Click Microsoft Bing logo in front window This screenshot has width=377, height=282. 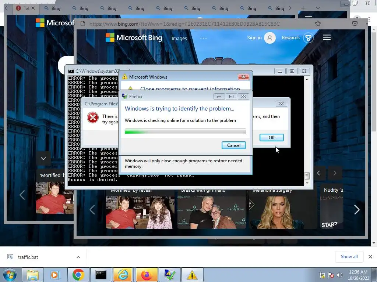134,38
